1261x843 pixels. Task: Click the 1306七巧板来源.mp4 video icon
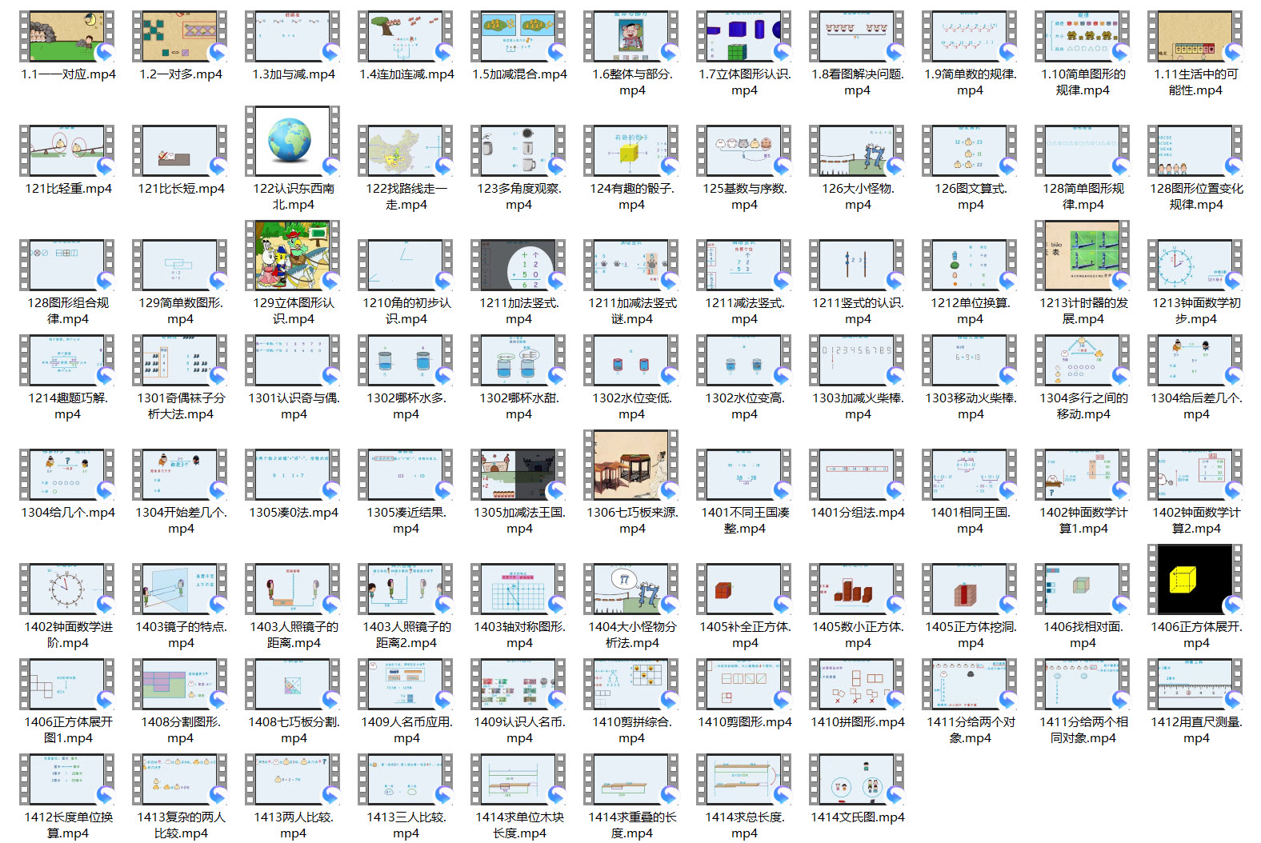pos(630,465)
